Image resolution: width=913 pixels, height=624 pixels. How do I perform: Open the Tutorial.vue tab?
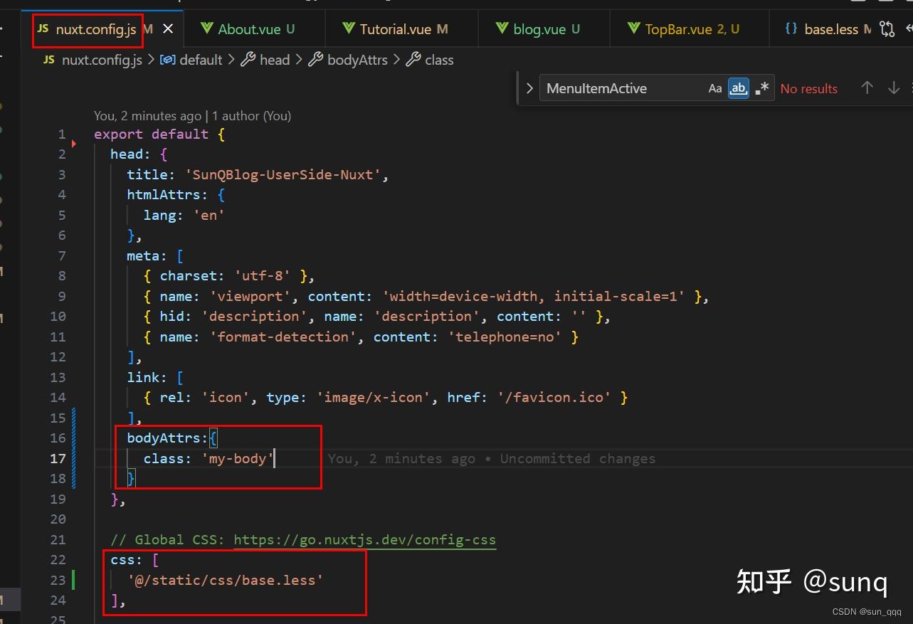396,29
